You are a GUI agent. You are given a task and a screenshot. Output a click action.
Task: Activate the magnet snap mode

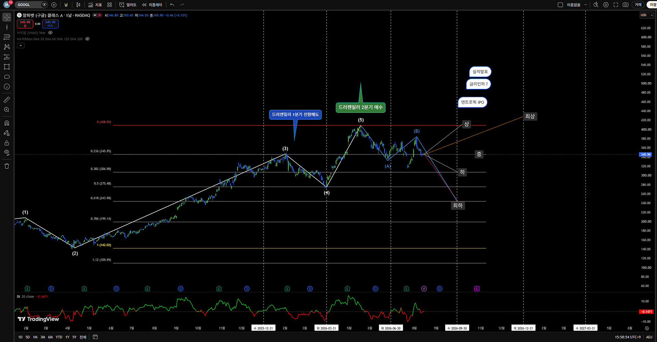pyautogui.click(x=7, y=123)
